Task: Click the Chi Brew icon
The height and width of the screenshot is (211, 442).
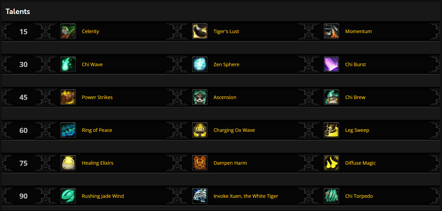Action: click(x=331, y=97)
